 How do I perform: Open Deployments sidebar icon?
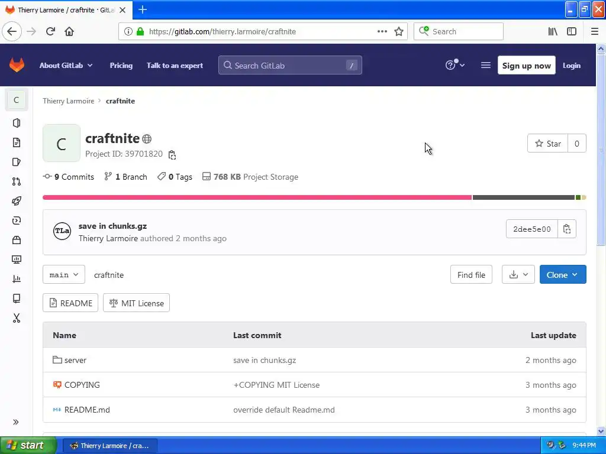click(x=16, y=220)
